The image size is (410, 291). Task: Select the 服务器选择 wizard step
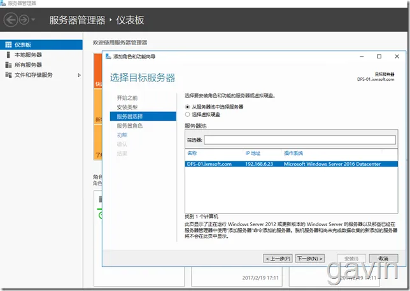(143, 116)
